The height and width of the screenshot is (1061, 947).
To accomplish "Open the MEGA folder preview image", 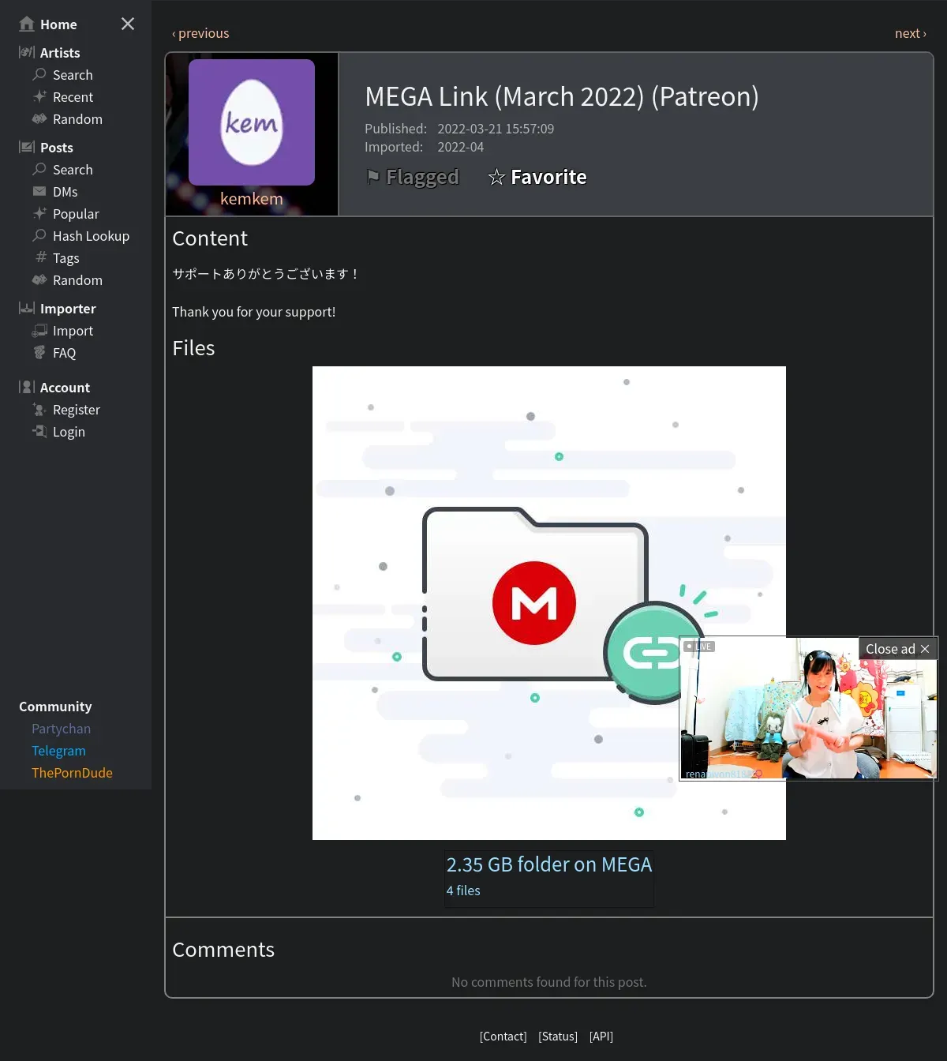I will pos(549,603).
